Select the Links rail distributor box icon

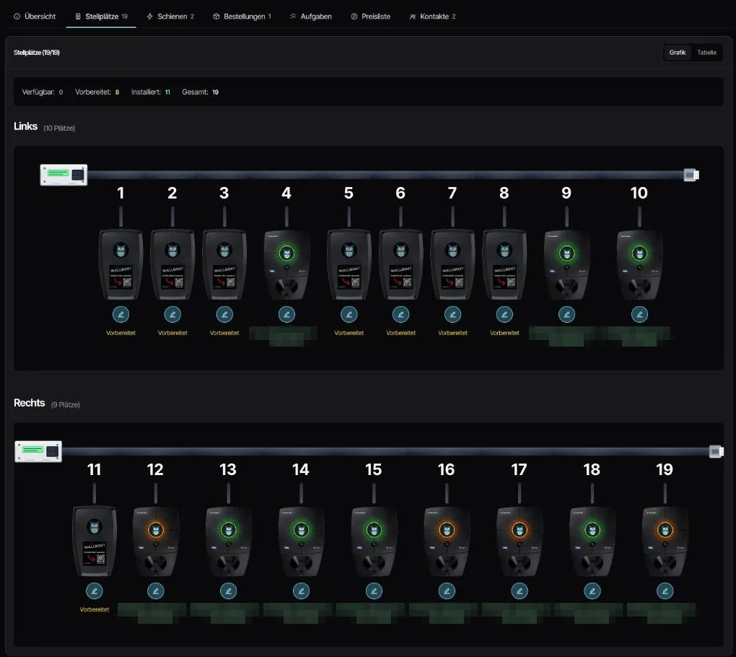[x=63, y=175]
